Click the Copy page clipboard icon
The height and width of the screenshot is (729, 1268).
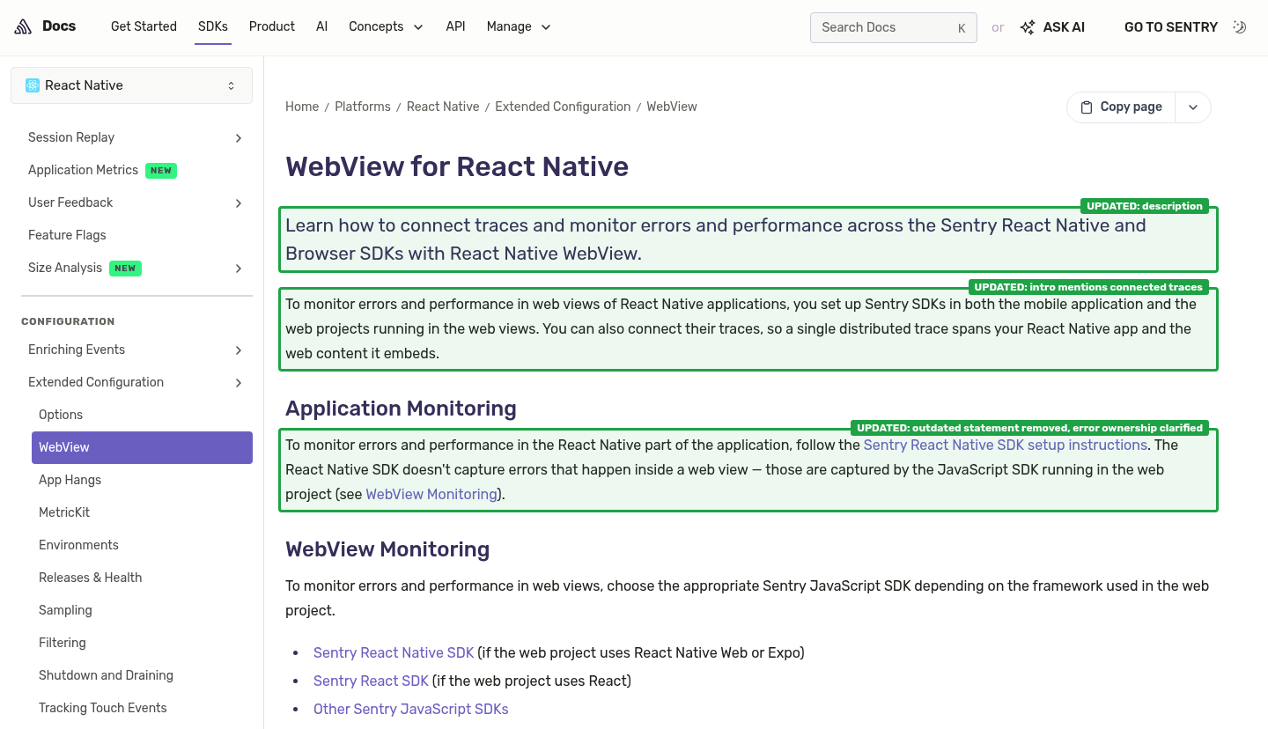click(1087, 107)
